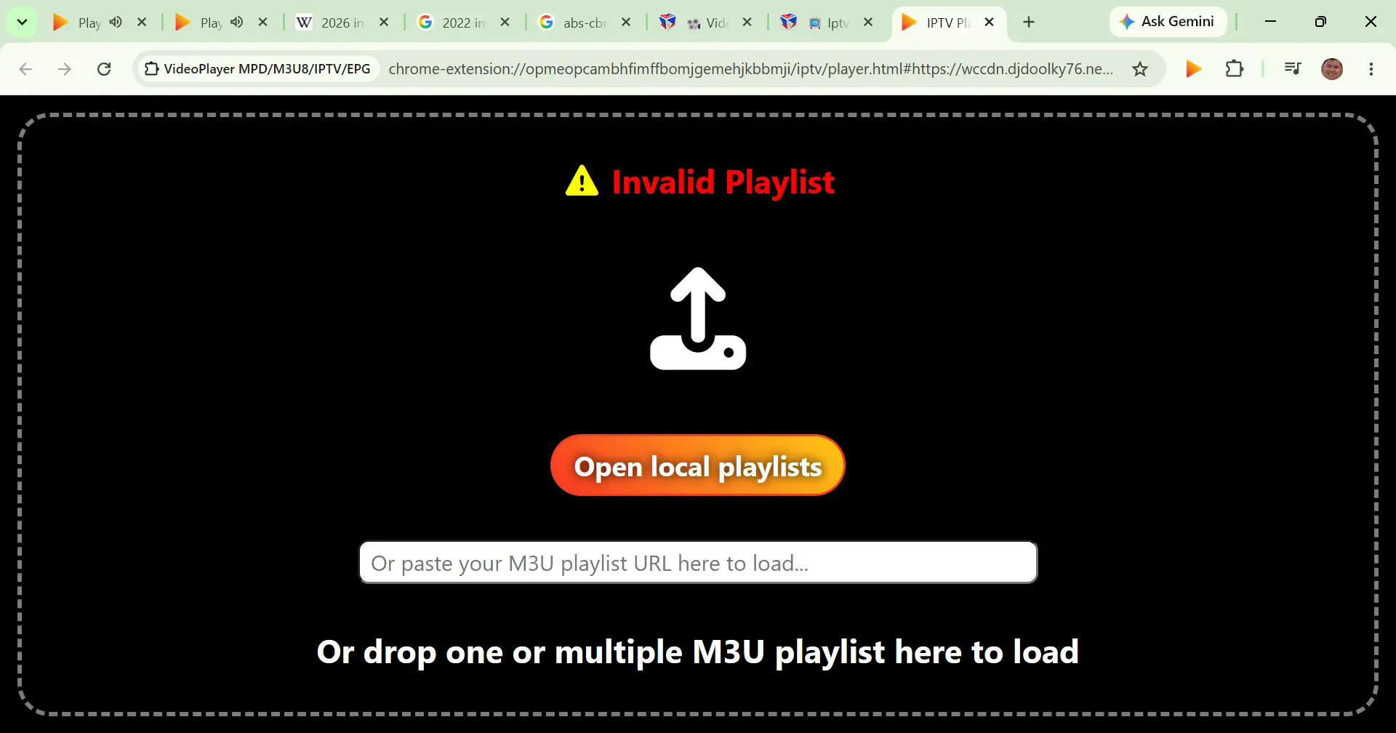Click the Open local playlists button
The image size is (1396, 733).
[x=698, y=465]
